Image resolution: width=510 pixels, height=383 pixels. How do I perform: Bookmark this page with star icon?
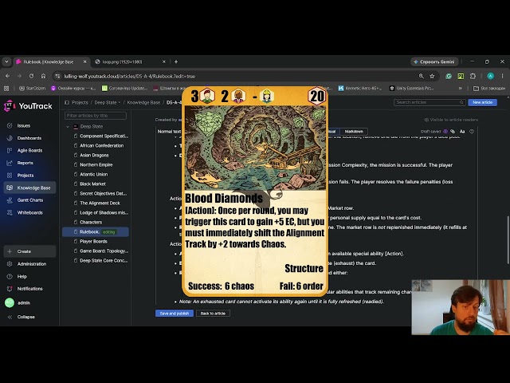[432, 77]
